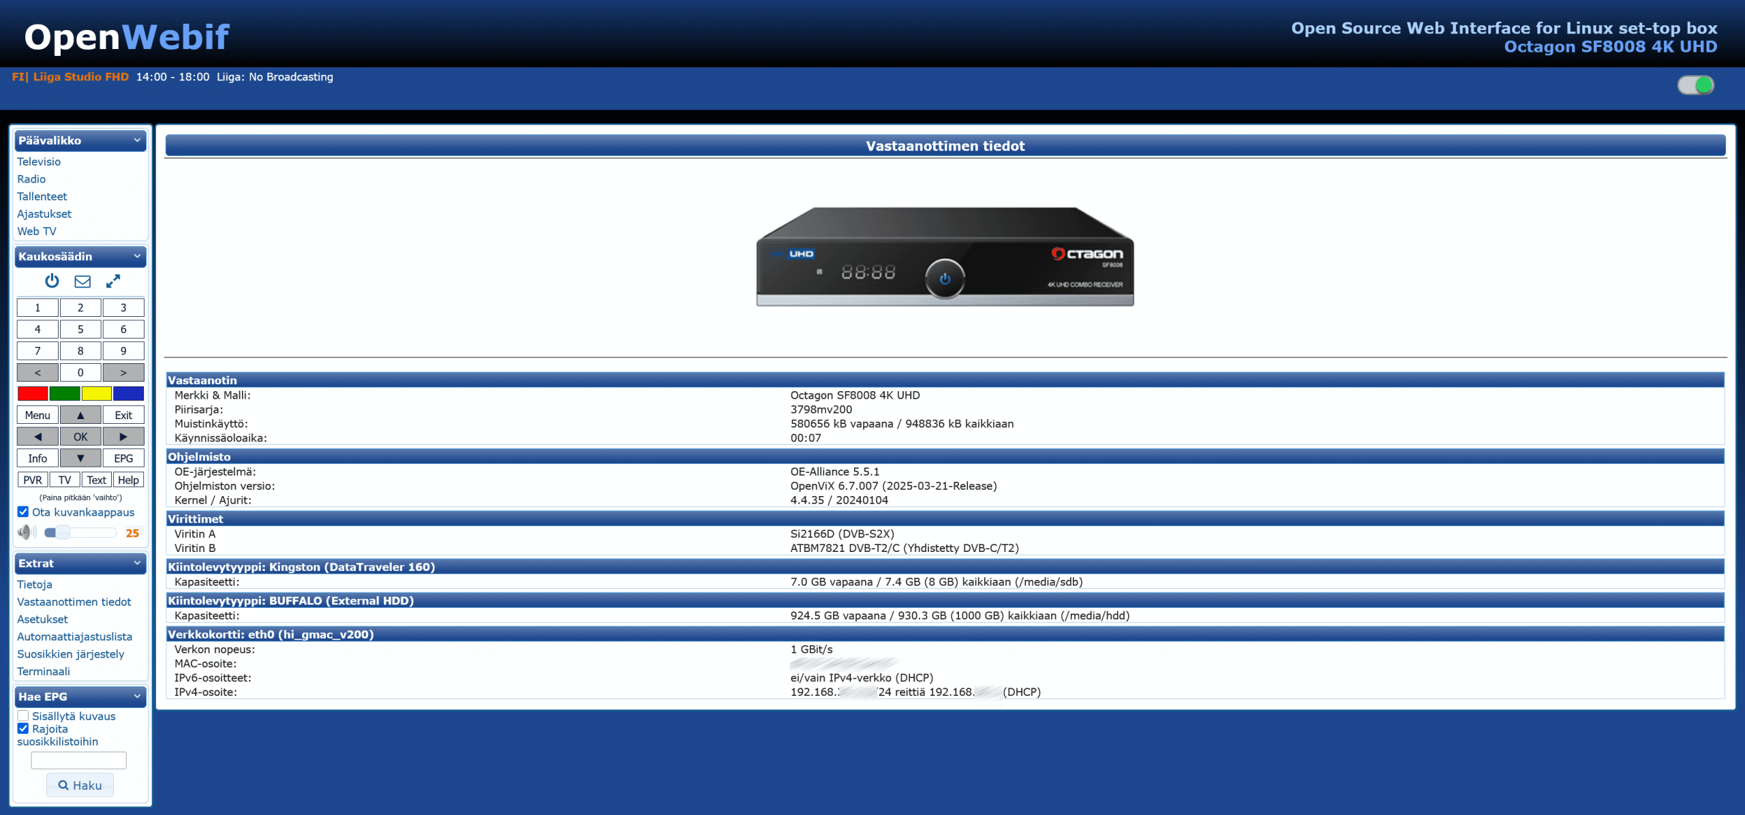1745x815 pixels.
Task: Click the envelope message icon
Action: pos(82,281)
